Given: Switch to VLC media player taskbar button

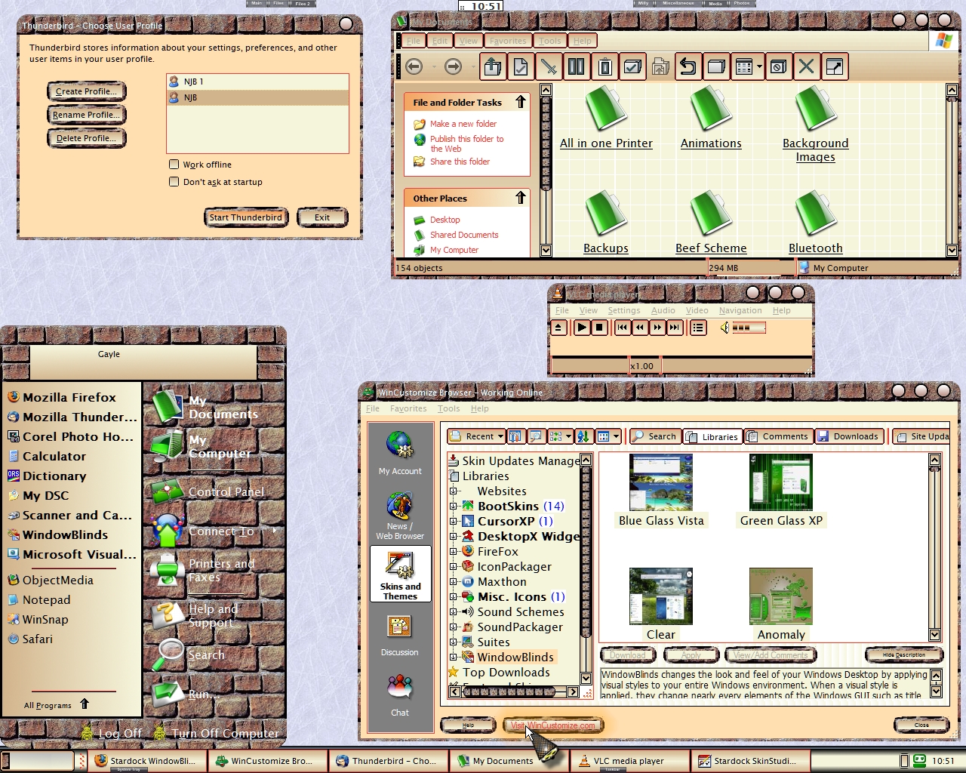Looking at the screenshot, I should (629, 761).
